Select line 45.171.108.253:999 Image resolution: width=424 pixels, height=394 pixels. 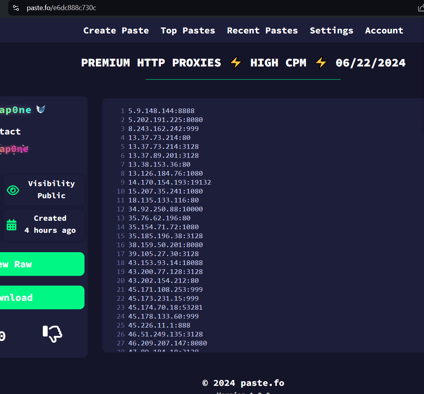tap(165, 289)
